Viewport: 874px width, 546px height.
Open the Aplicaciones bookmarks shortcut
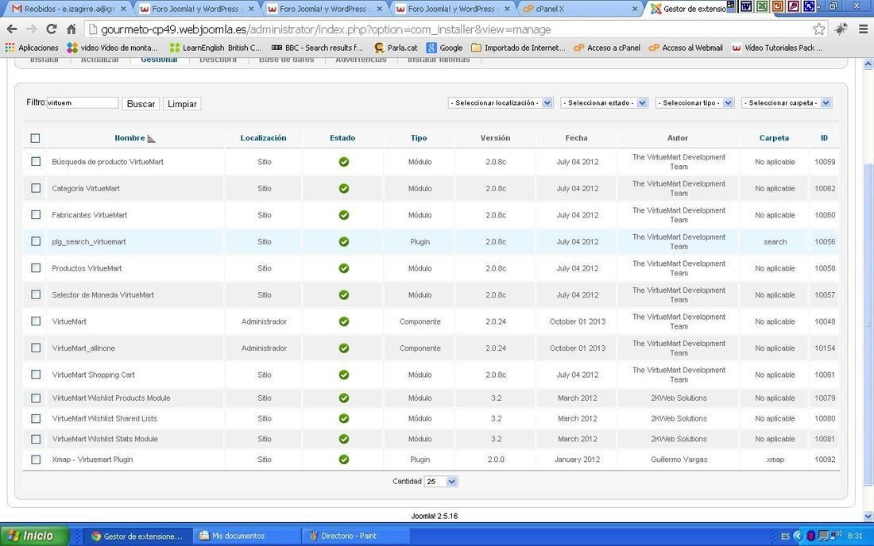(x=32, y=48)
